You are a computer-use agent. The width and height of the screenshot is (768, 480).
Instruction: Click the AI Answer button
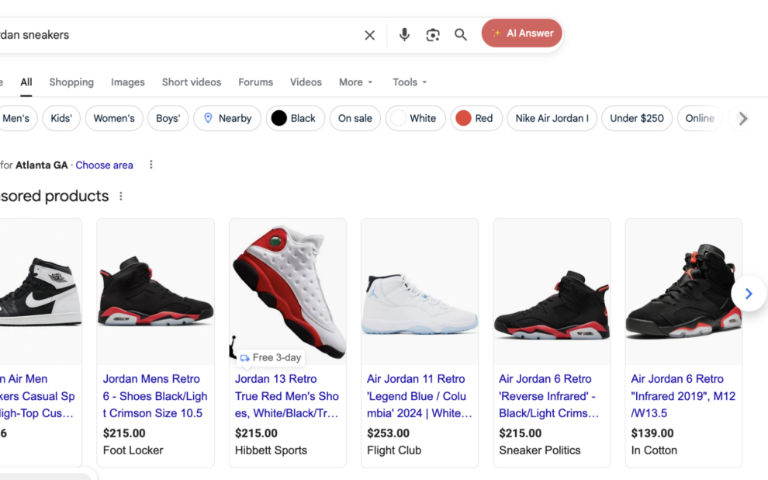521,33
